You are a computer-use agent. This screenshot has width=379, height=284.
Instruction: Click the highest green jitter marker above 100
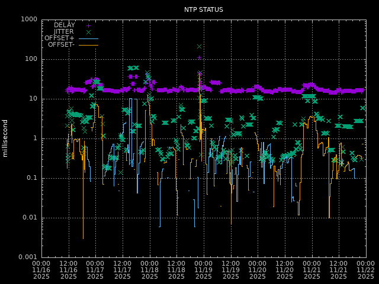(x=200, y=46)
